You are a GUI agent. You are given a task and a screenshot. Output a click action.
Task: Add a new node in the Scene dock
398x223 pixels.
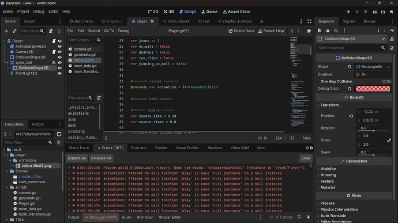[x=6, y=31]
